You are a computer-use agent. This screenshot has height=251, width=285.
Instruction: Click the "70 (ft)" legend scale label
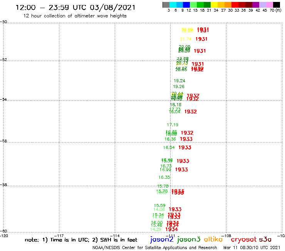click(275, 10)
